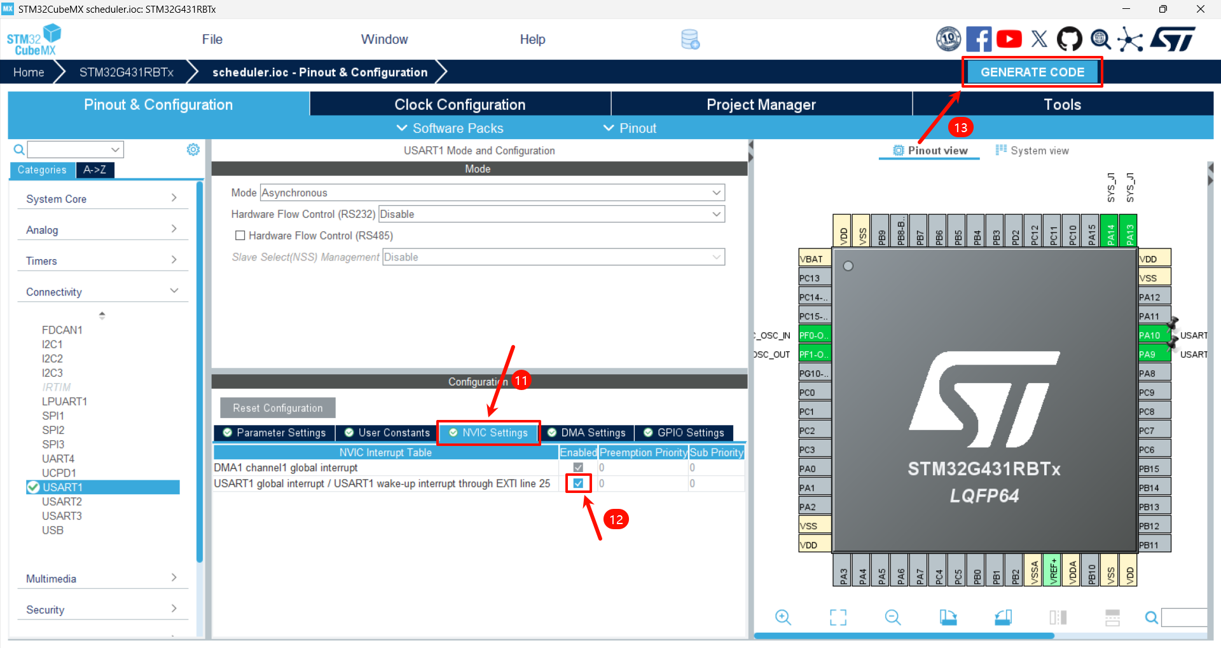This screenshot has height=648, width=1221.
Task: Click the ST logo in header
Action: pyautogui.click(x=1173, y=39)
